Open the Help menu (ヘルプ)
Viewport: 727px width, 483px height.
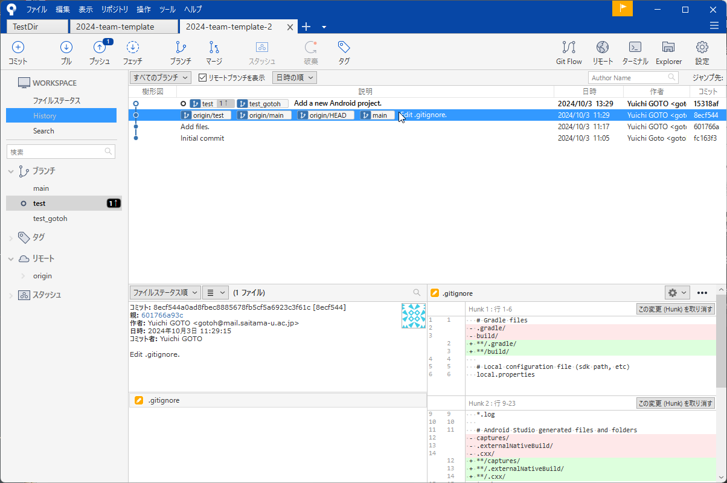coord(193,9)
